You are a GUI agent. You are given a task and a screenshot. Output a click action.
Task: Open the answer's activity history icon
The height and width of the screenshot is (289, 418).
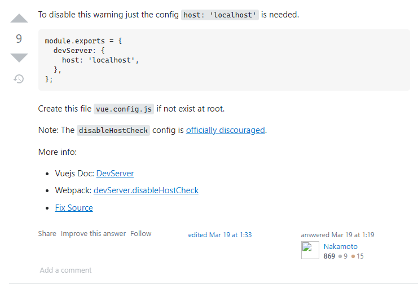click(19, 79)
